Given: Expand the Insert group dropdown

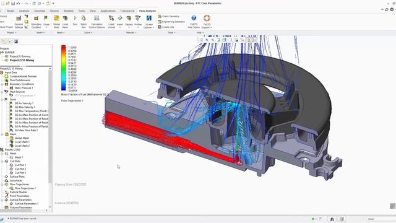Looking at the screenshot, I should pos(40,33).
